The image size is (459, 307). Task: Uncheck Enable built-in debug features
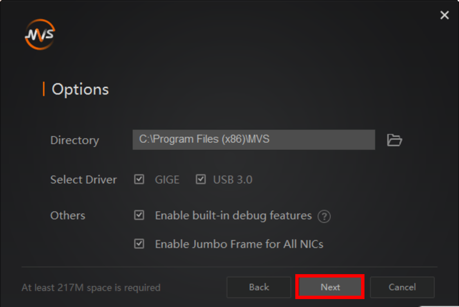tap(139, 216)
